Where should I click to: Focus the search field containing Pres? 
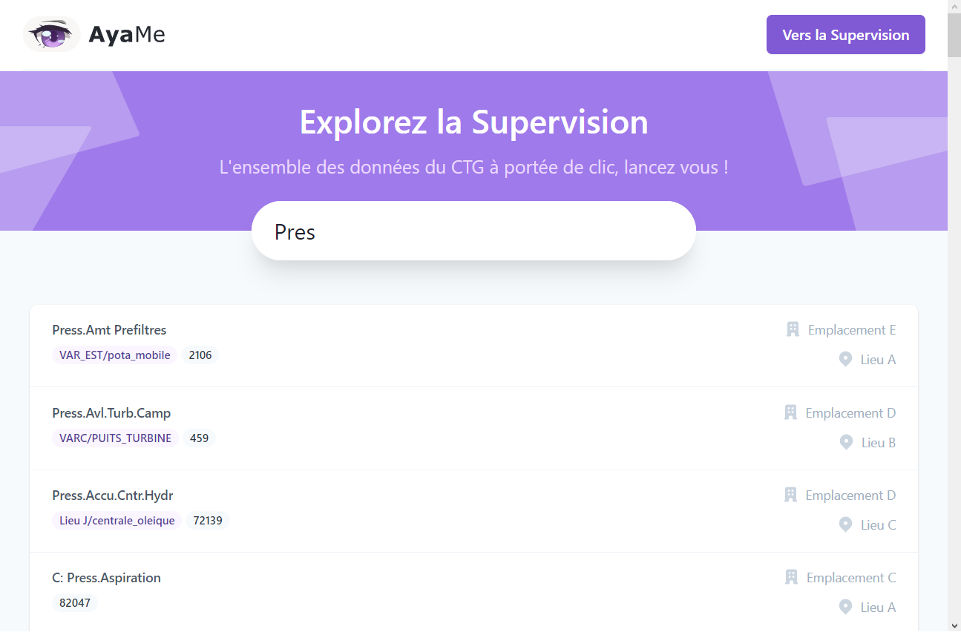click(473, 231)
